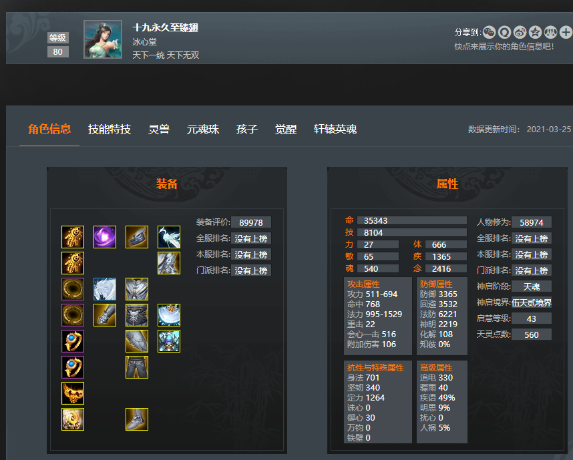Select the armored boot equipment icon
Viewport: 573px width, 460px height.
pyautogui.click(x=137, y=419)
